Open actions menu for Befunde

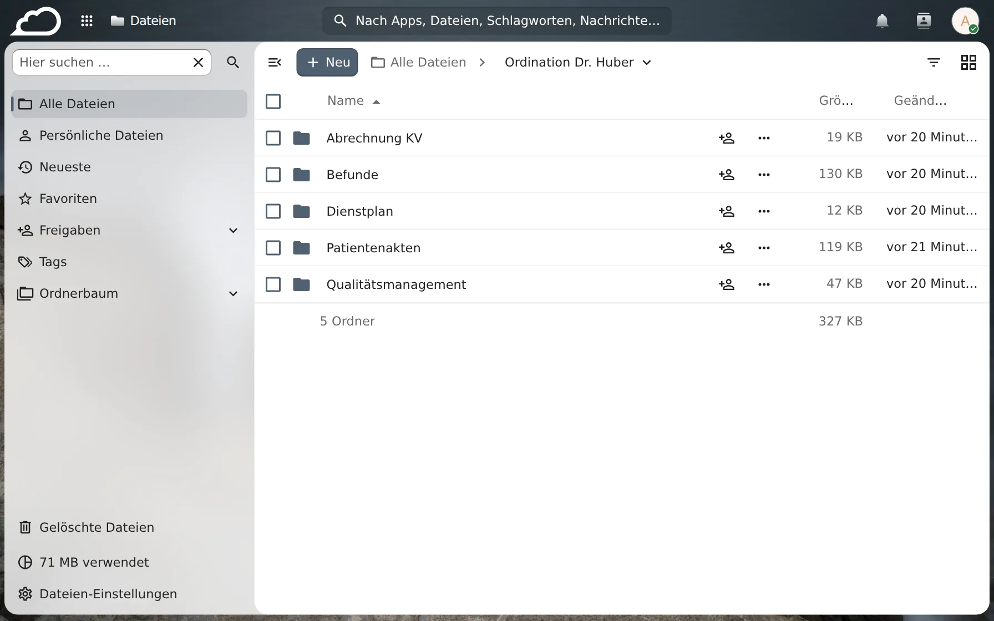764,175
